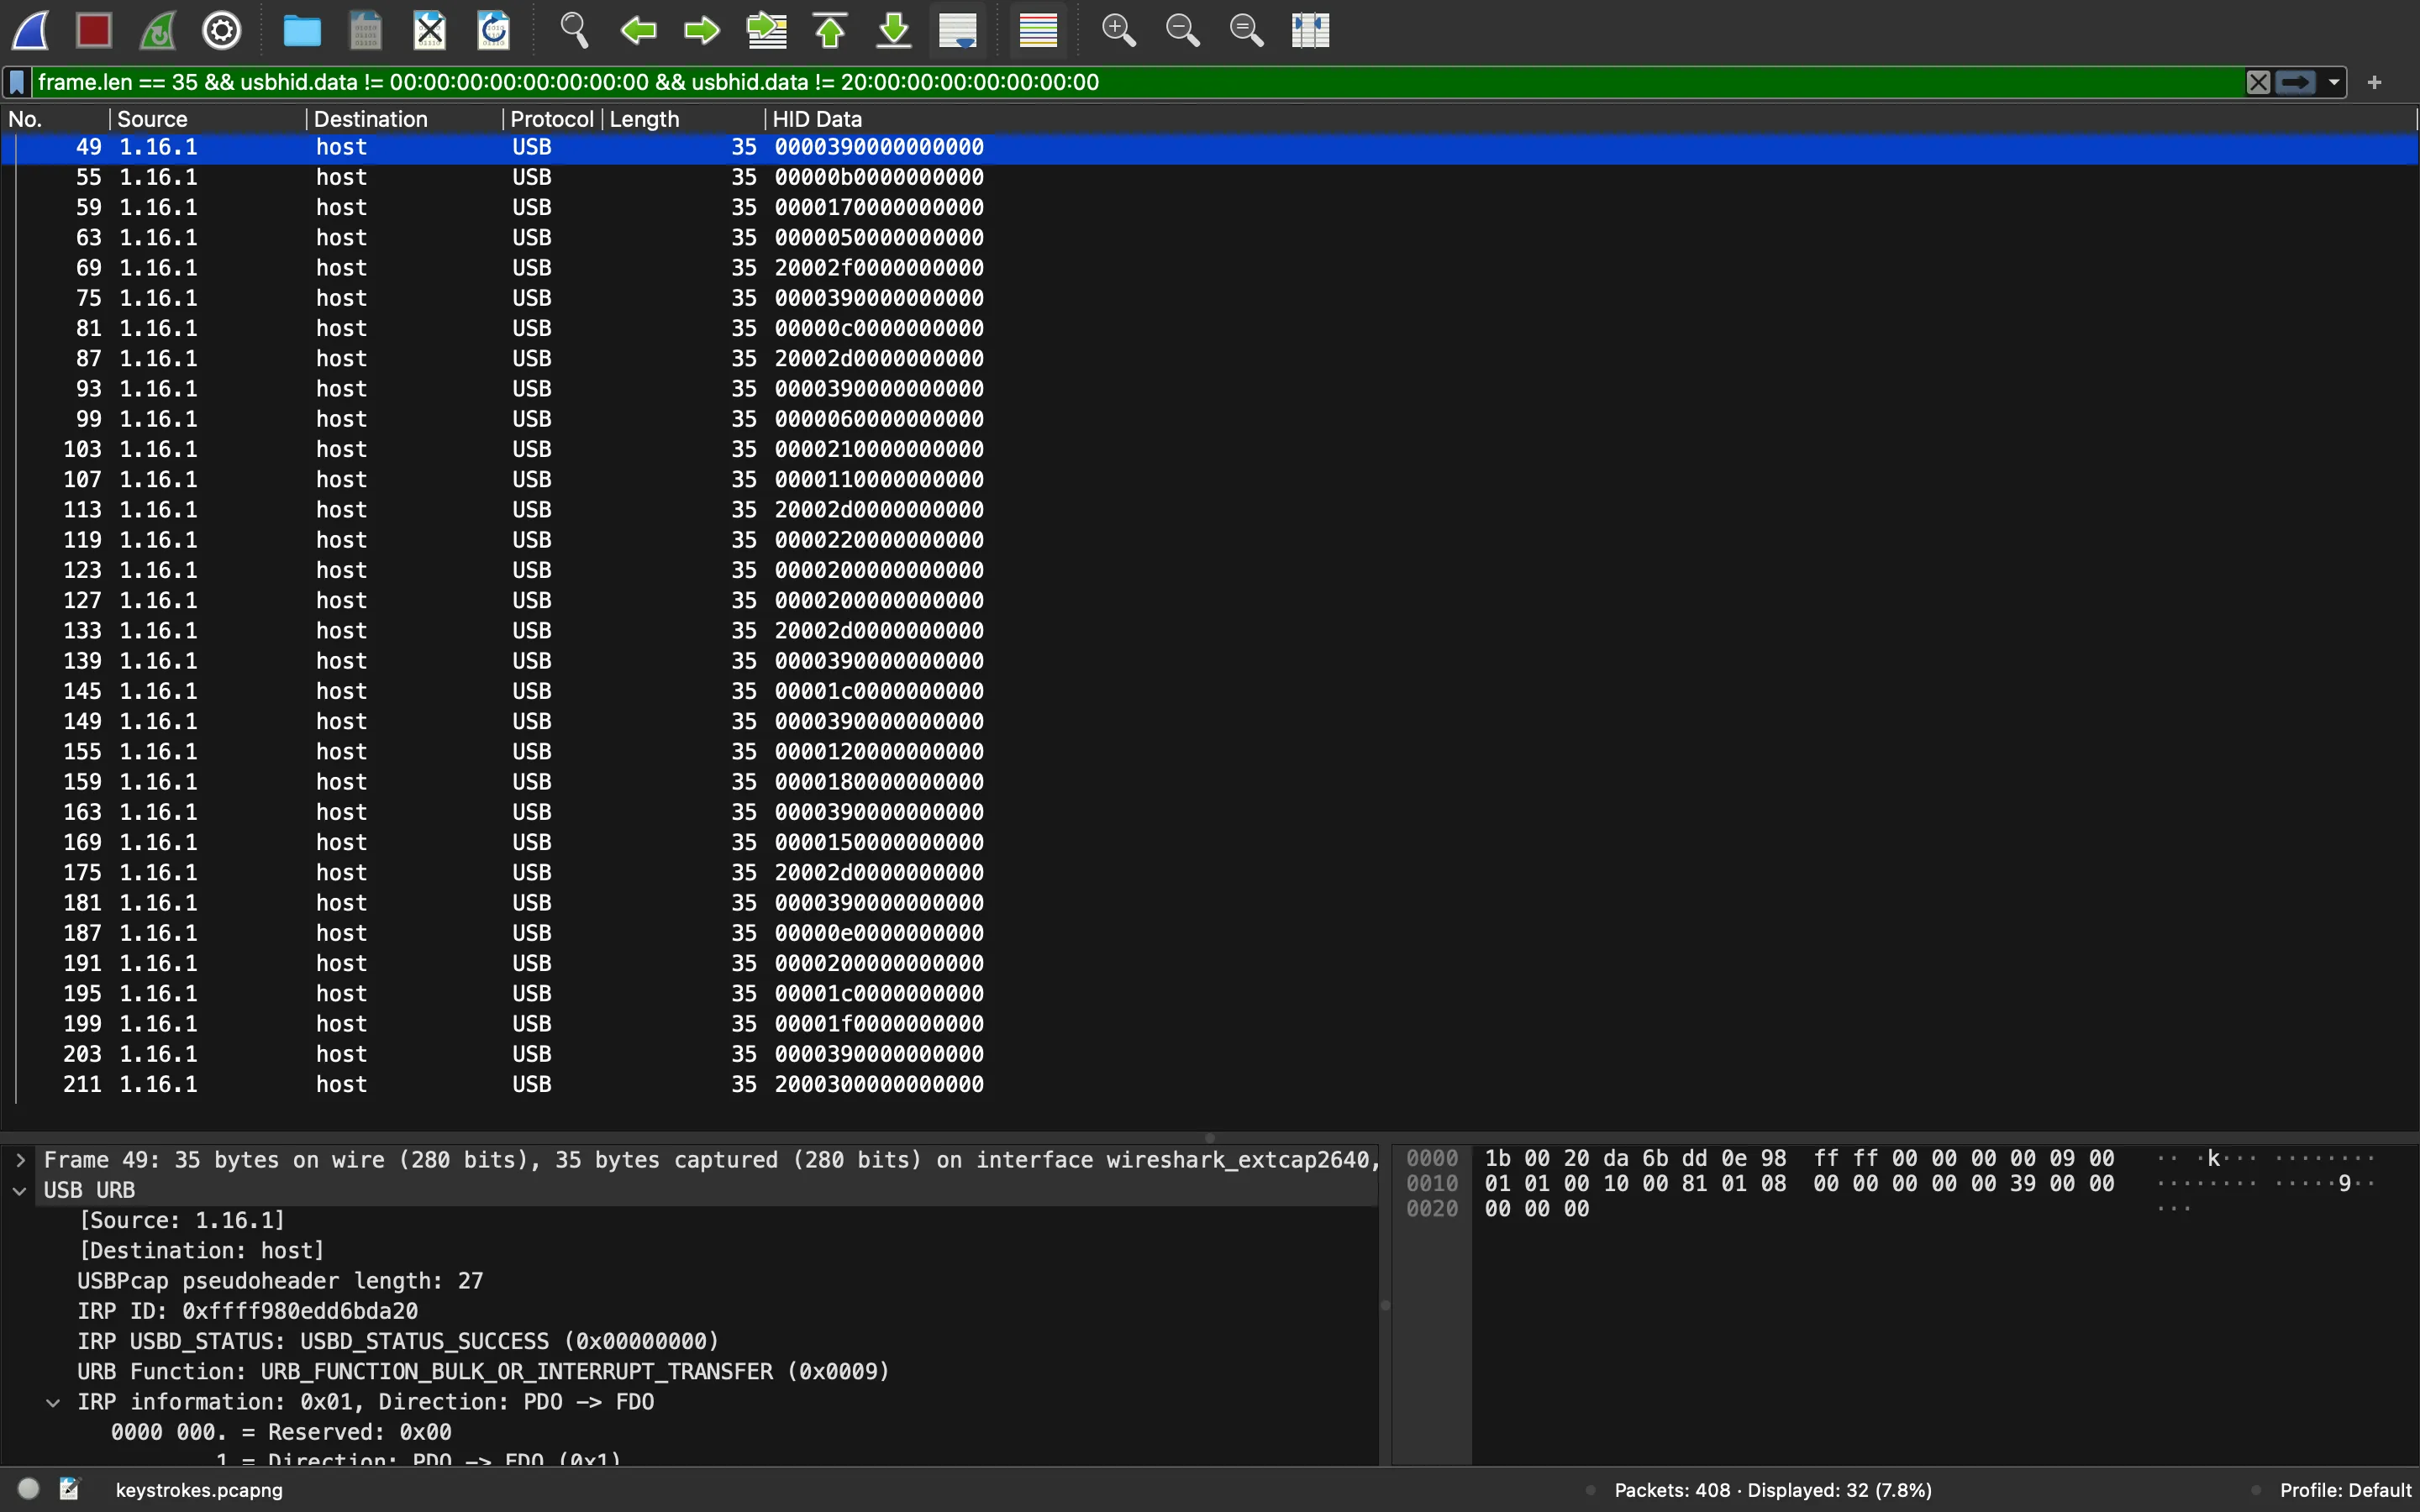Screen dimensions: 2420x1512
Task: Apply display filter arrow button
Action: coord(2296,82)
